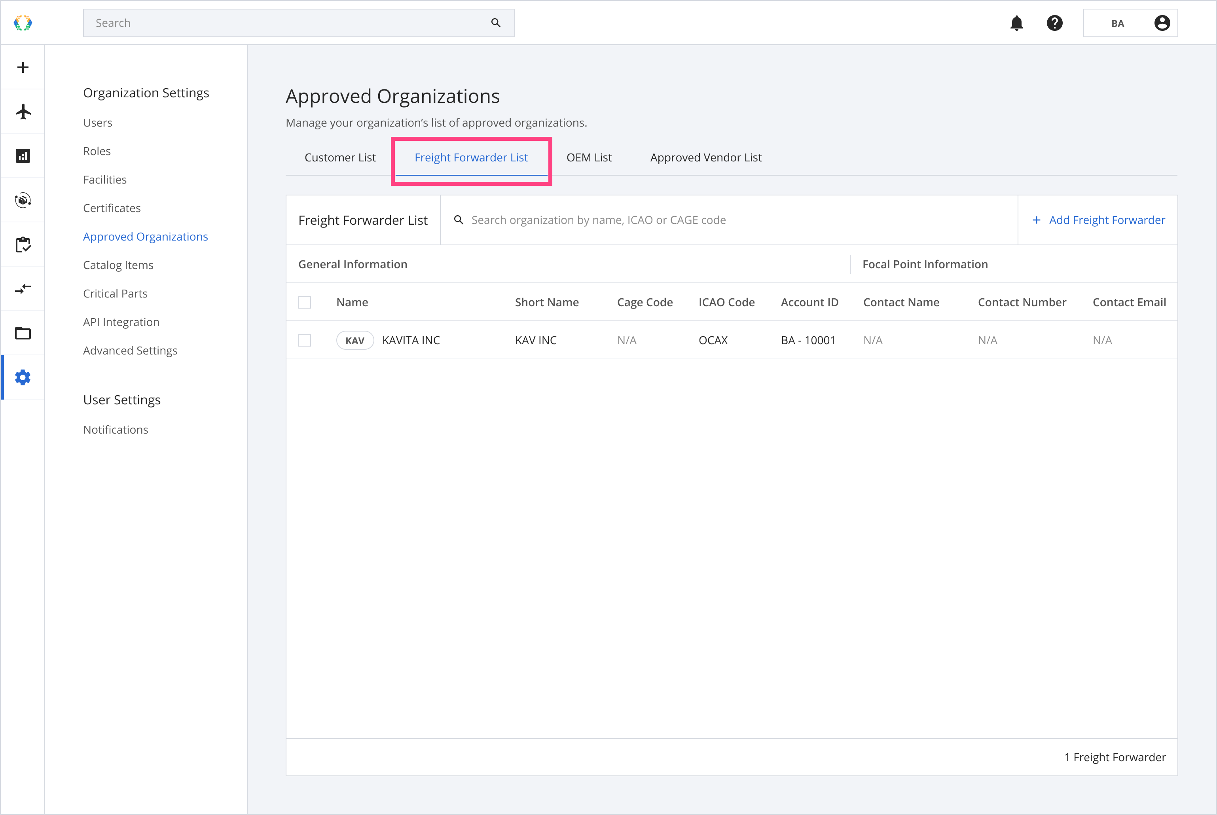The width and height of the screenshot is (1217, 815).
Task: Open the folder documents sidebar icon
Action: click(x=23, y=333)
